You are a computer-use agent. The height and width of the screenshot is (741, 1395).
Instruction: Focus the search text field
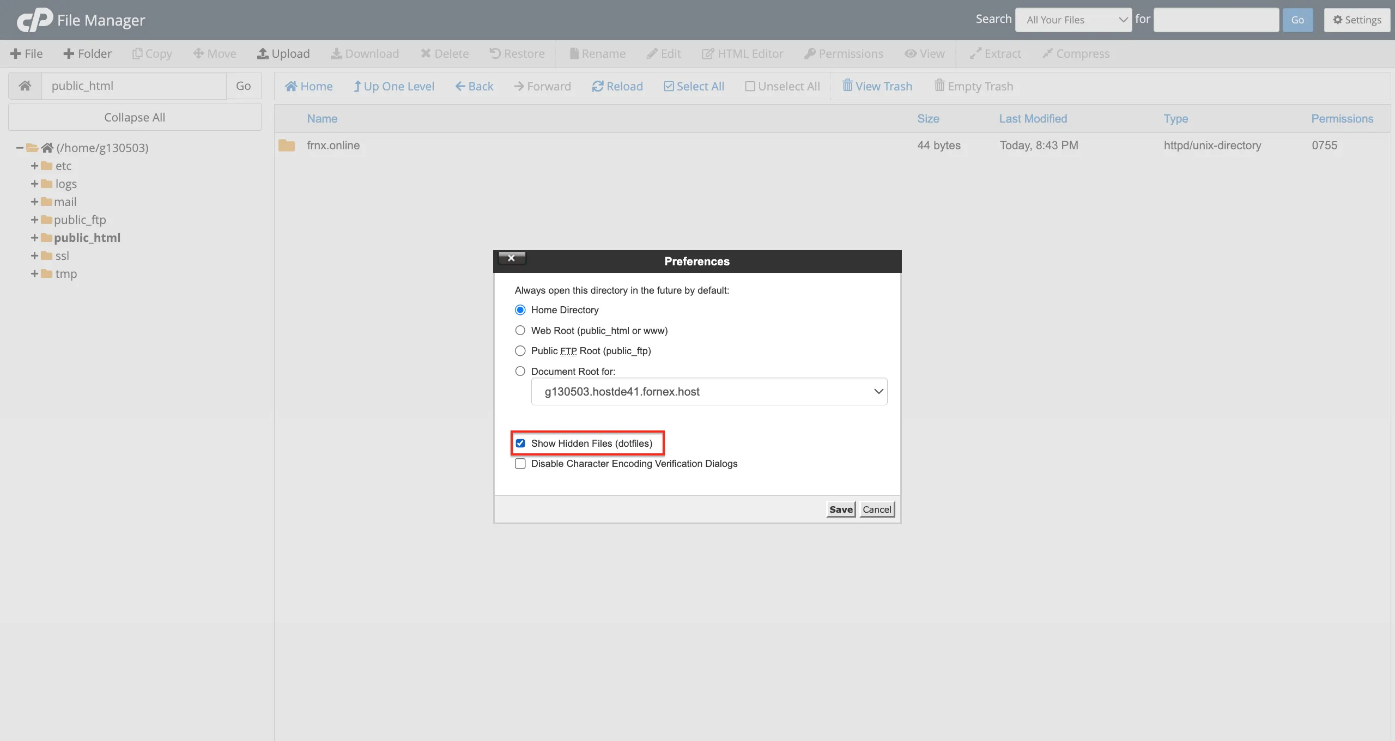pyautogui.click(x=1216, y=20)
